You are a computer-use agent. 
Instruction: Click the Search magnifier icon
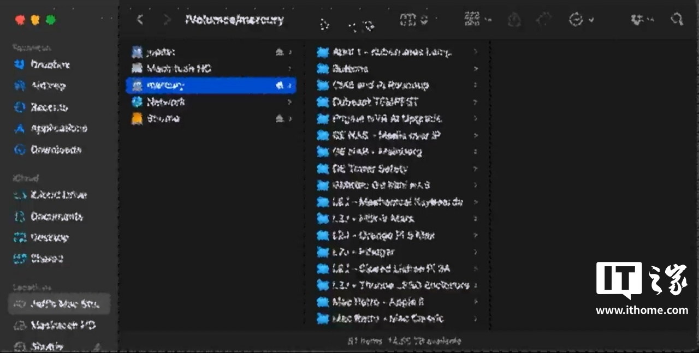pyautogui.click(x=677, y=20)
